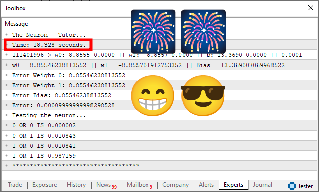Open the Tester panel button
Screen dimensions: 319x192
pyautogui.click(x=300, y=186)
